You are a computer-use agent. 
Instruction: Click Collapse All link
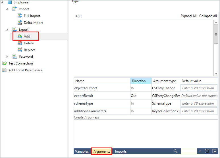[x=208, y=16]
